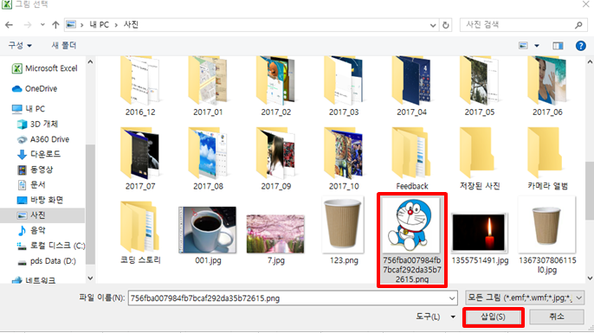Click the 삽입 insert button
This screenshot has width=594, height=333.
pyautogui.click(x=493, y=317)
